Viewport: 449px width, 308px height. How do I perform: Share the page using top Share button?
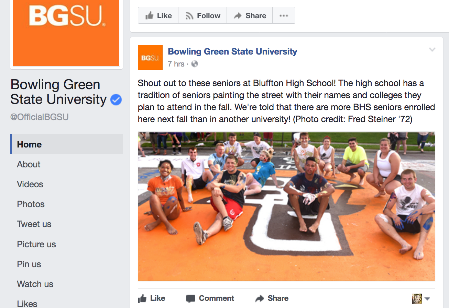click(250, 15)
